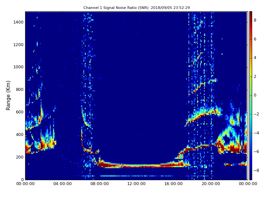This screenshot has height=199, width=265.
Task: Click the 04:00:00 time axis label
Action: coord(63,184)
